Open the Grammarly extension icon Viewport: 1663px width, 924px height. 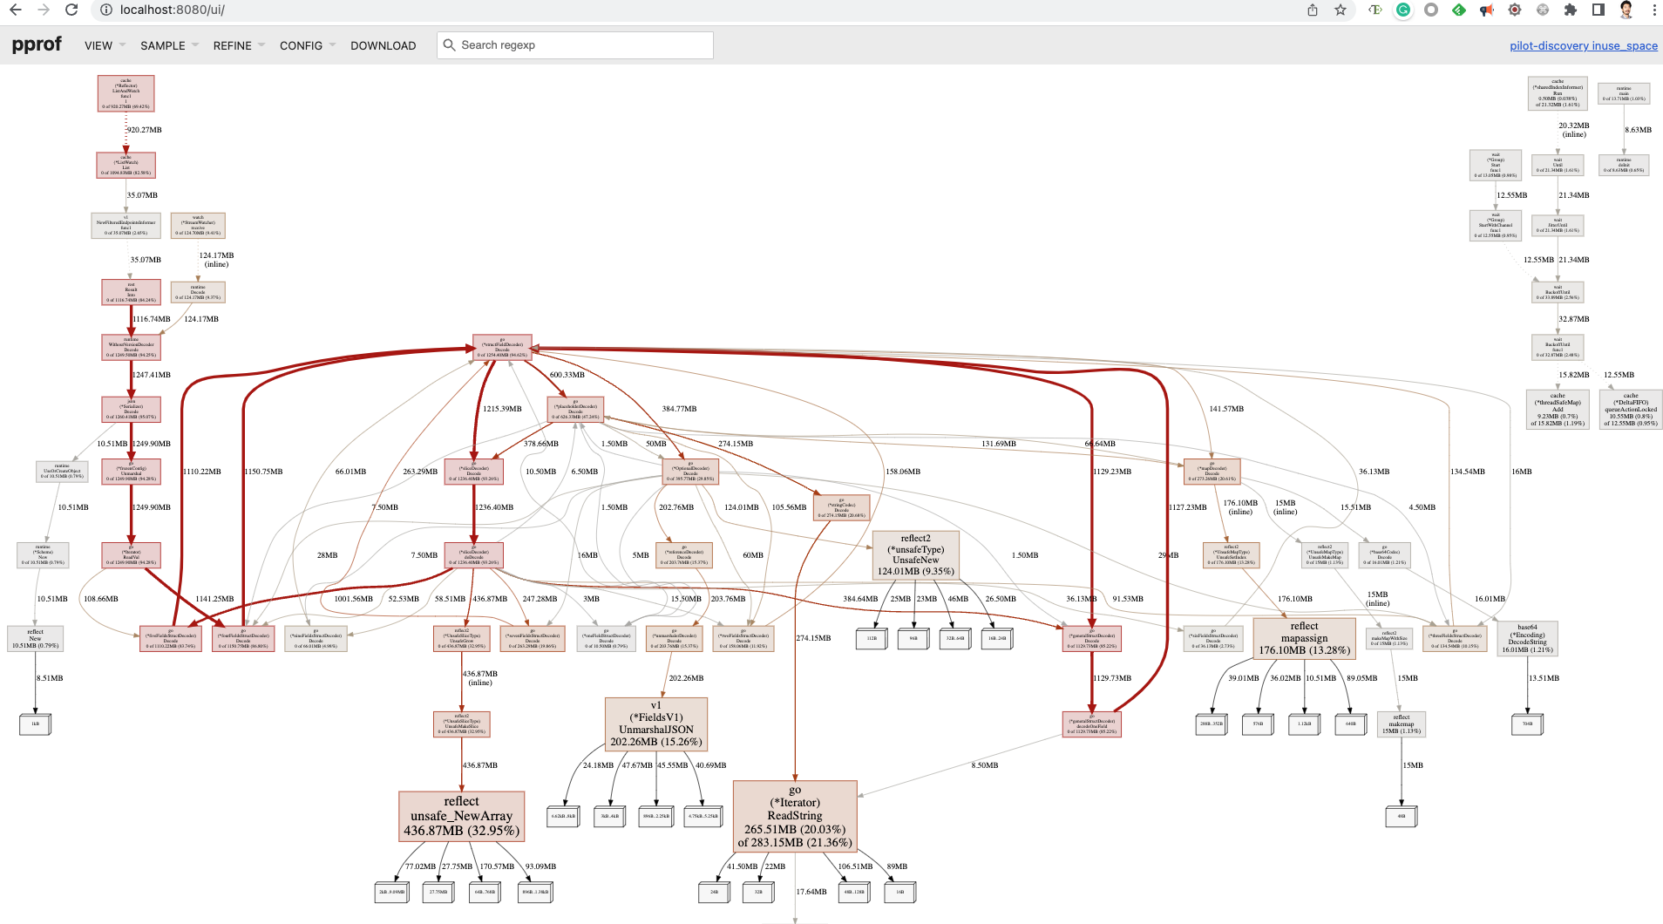(x=1402, y=11)
